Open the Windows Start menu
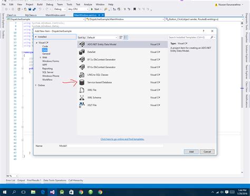This screenshot has height=196, width=250. coord(5,192)
